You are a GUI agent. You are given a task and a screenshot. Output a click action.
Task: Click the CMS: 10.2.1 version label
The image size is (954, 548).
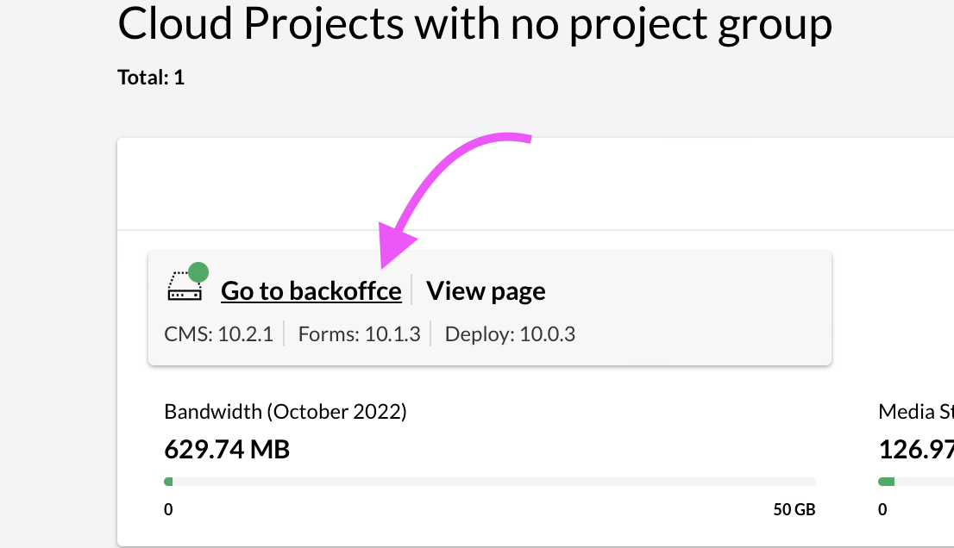219,334
